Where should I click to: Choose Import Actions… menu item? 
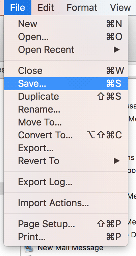(x=66, y=203)
